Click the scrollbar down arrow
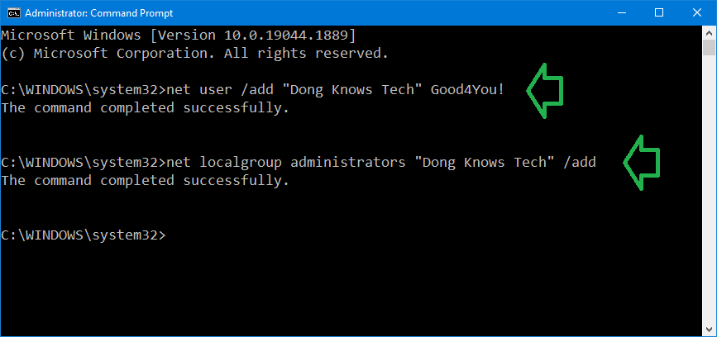Screen dimensions: 717x337 tap(710, 328)
